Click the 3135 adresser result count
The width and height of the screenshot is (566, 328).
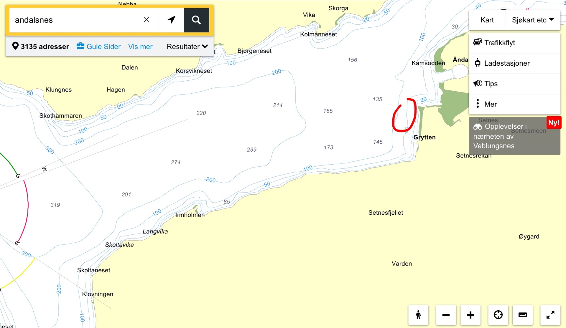(45, 47)
